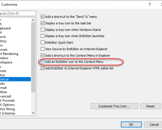
Task: Enable tray icon when Windows Starts
Action: [43, 30]
